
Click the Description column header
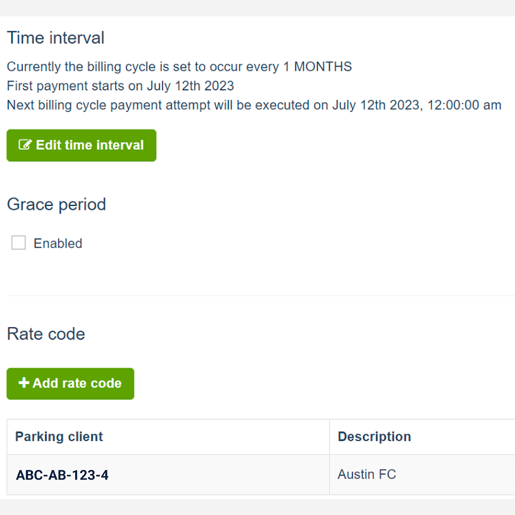[374, 436]
